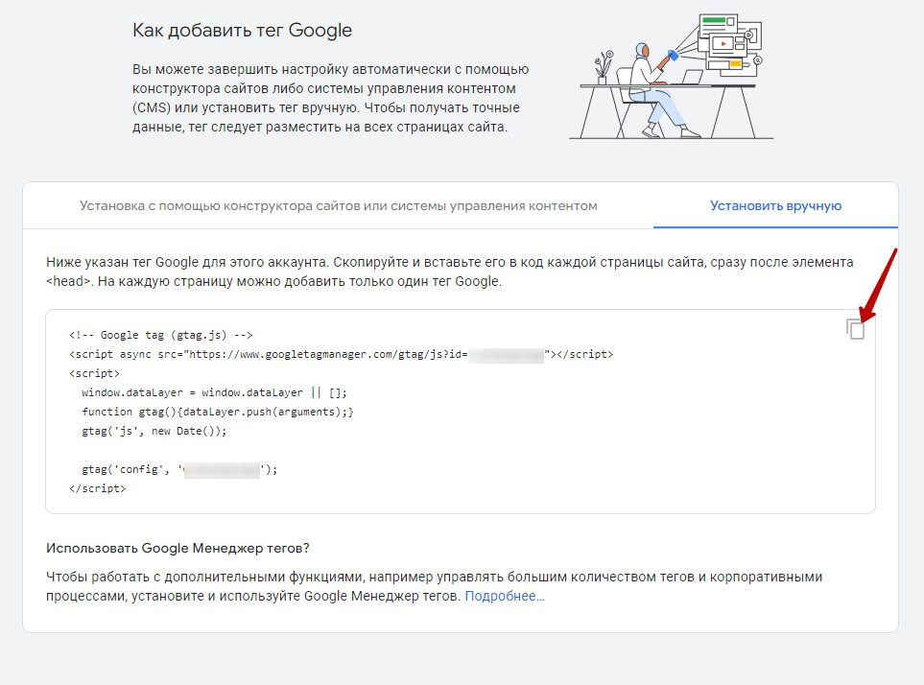Click the "<!-- Google tag (gtag.js) -->" code line
This screenshot has height=685, width=924.
tap(161, 335)
